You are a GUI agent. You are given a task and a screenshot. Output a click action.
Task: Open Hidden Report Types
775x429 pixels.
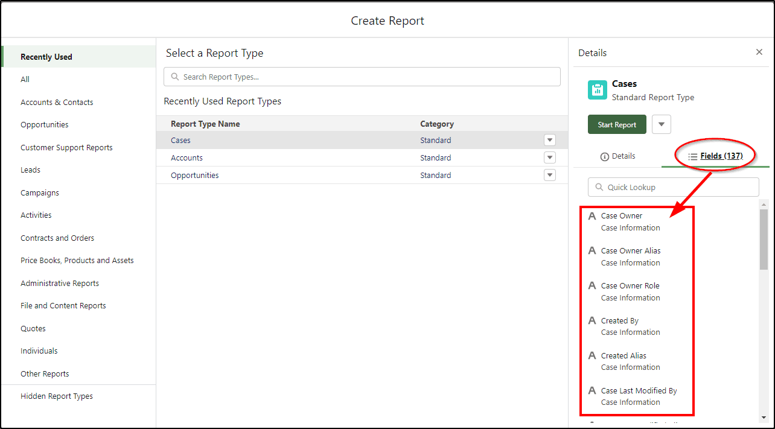click(x=78, y=396)
